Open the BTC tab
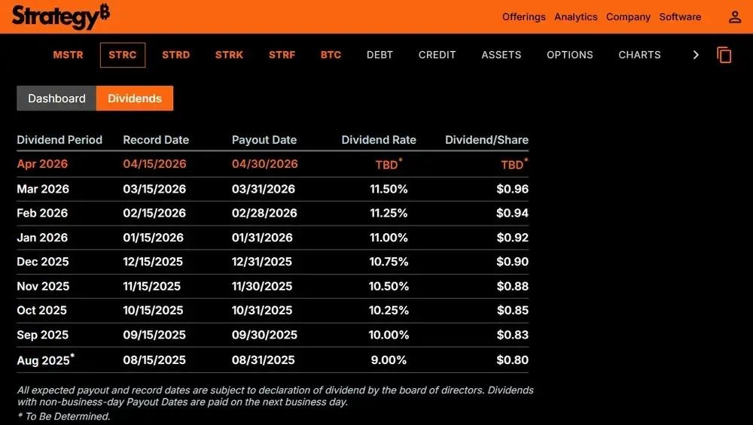The height and width of the screenshot is (425, 753). coord(331,55)
